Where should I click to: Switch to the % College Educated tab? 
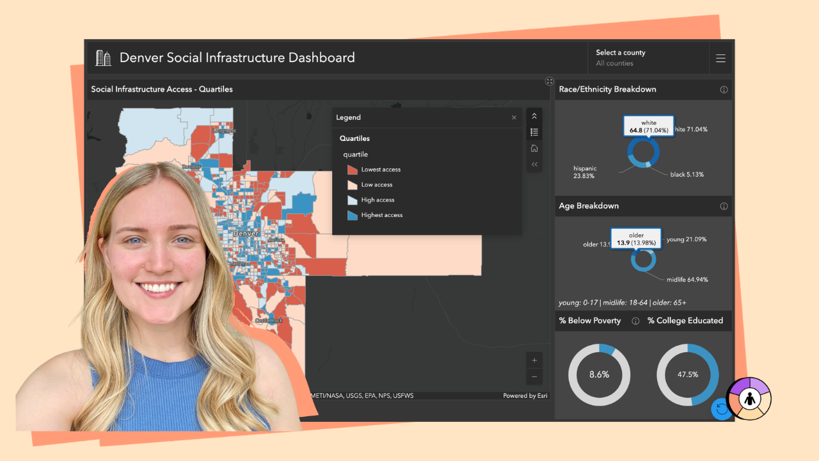(x=685, y=320)
